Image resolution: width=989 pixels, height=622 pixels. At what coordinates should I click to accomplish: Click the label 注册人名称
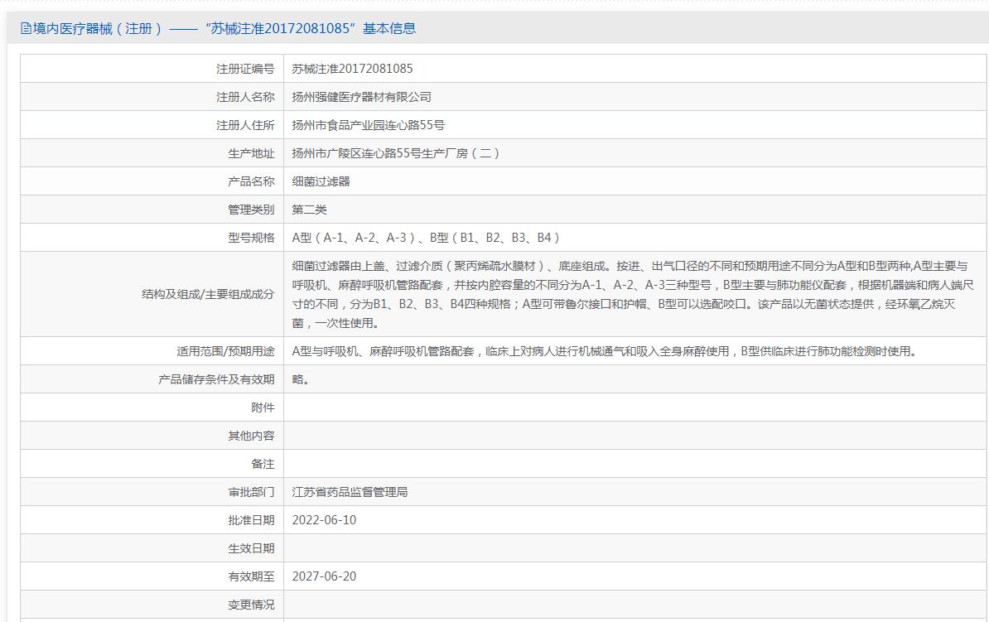tap(245, 97)
